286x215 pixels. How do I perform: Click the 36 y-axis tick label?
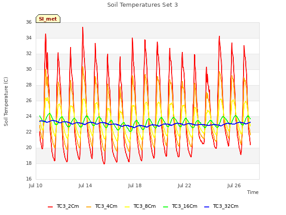pos(29,22)
